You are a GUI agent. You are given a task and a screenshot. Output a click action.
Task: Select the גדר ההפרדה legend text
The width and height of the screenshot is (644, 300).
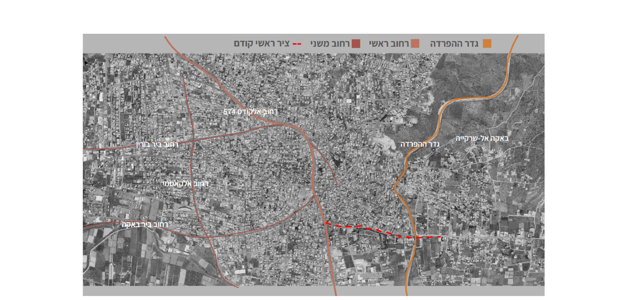pos(454,44)
